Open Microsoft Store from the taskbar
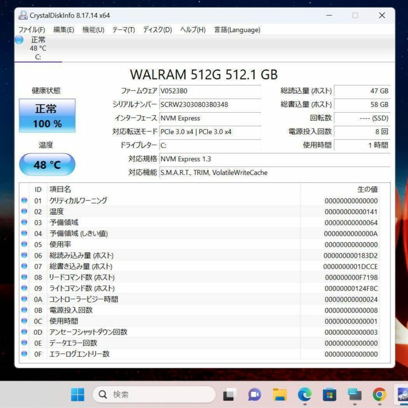The image size is (408, 408). [x=329, y=394]
